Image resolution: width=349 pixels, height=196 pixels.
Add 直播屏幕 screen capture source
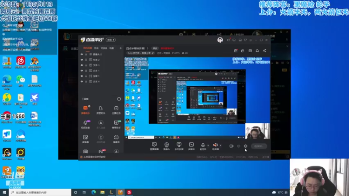click(154, 146)
